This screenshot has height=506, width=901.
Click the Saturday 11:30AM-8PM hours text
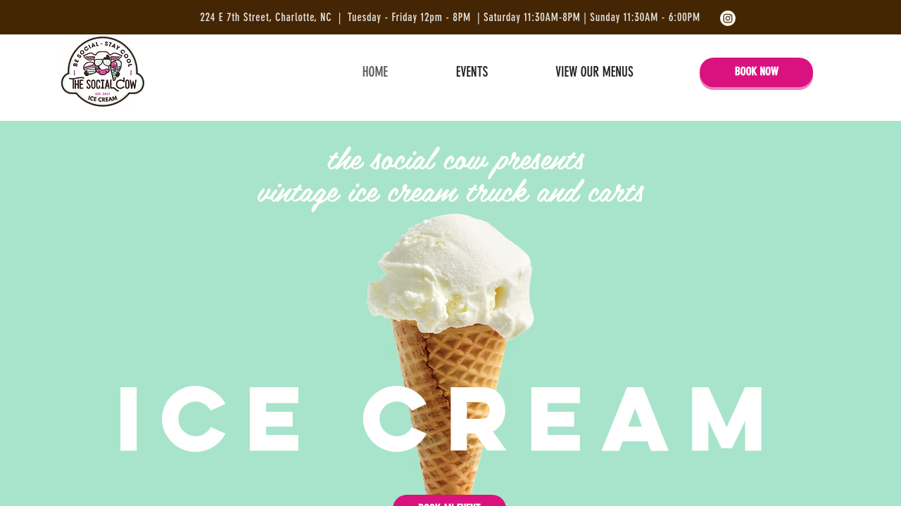tap(531, 18)
